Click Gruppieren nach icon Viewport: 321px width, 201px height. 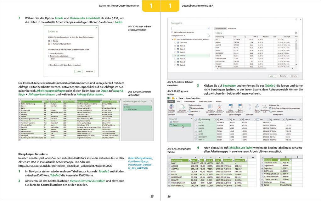click(x=264, y=106)
